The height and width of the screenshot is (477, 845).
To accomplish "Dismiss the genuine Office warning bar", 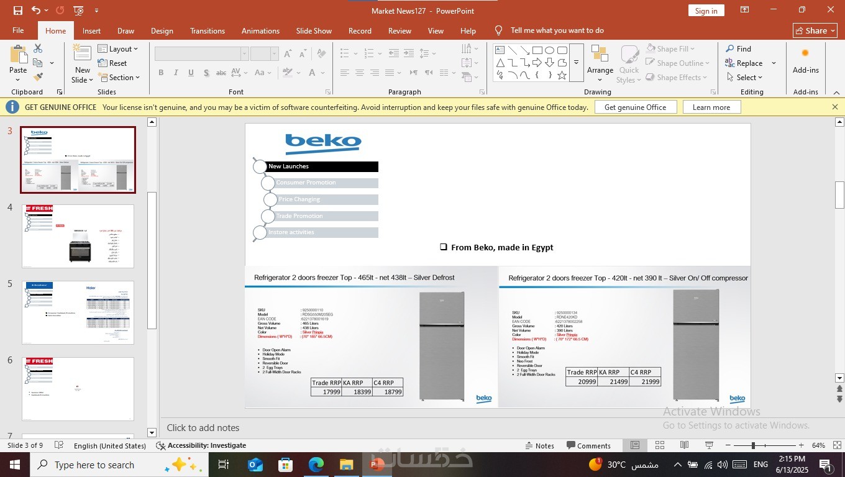I will coord(835,107).
